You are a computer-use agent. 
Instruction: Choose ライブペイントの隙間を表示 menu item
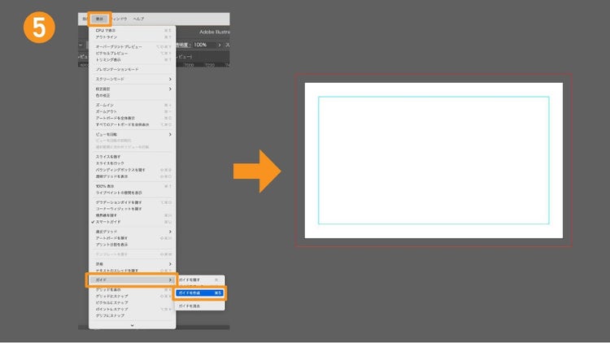(133, 193)
